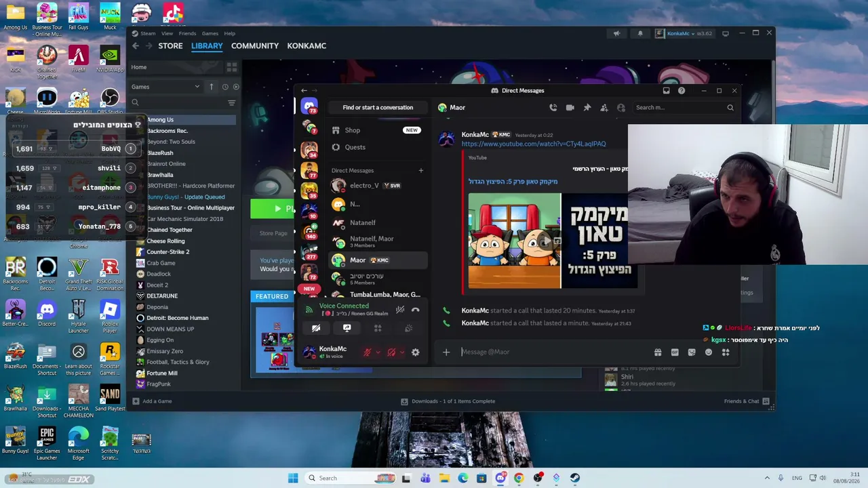The image size is (868, 488).
Task: Expand microphone input options arrow
Action: [378, 352]
